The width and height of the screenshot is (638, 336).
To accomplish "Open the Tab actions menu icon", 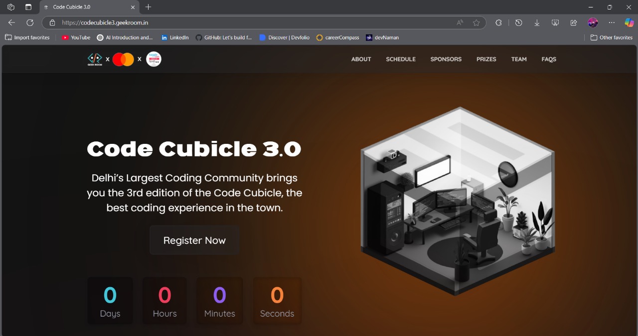I will (x=28, y=7).
